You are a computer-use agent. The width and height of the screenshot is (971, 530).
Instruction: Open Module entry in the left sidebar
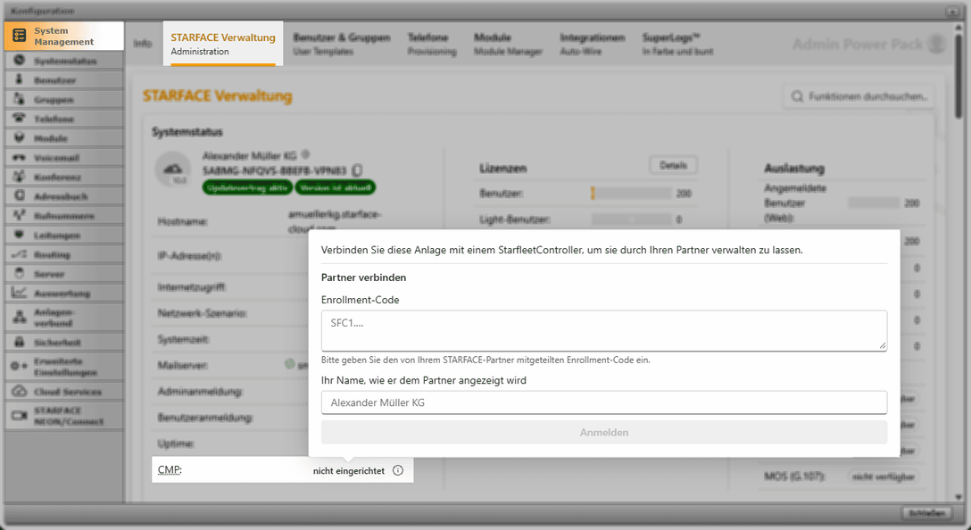[63, 138]
